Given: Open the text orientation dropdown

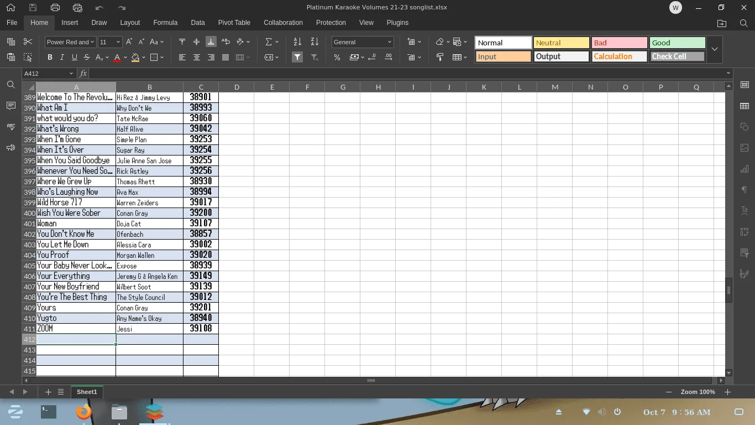Looking at the screenshot, I should pyautogui.click(x=243, y=42).
